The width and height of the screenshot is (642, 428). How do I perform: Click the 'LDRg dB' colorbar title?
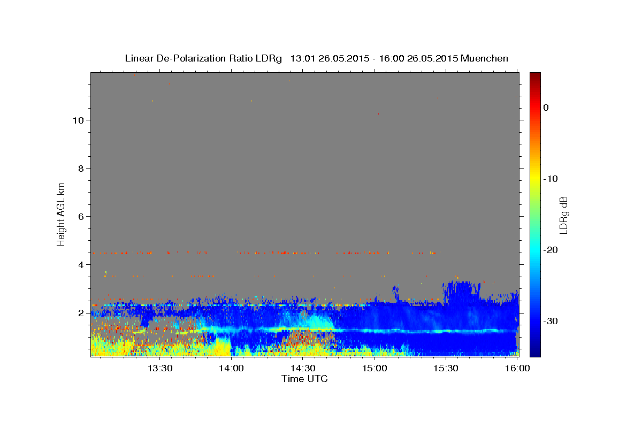click(x=563, y=215)
